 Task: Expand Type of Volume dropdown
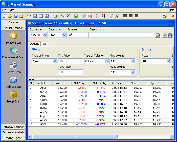pyautogui.click(x=107, y=61)
